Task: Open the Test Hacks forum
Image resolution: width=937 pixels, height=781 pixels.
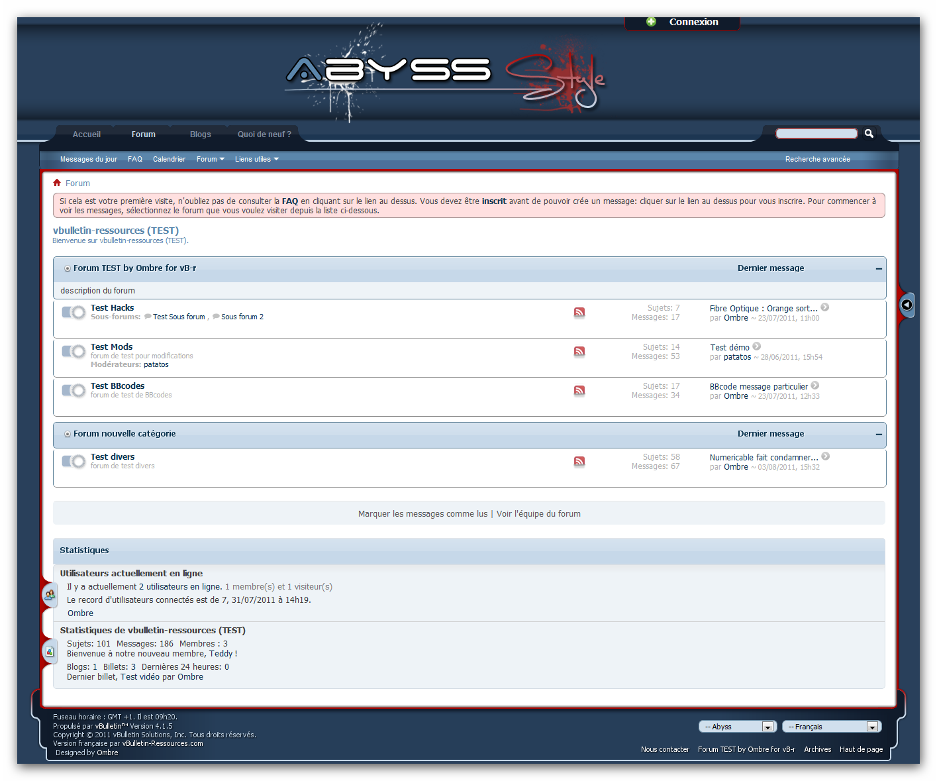Action: (113, 308)
